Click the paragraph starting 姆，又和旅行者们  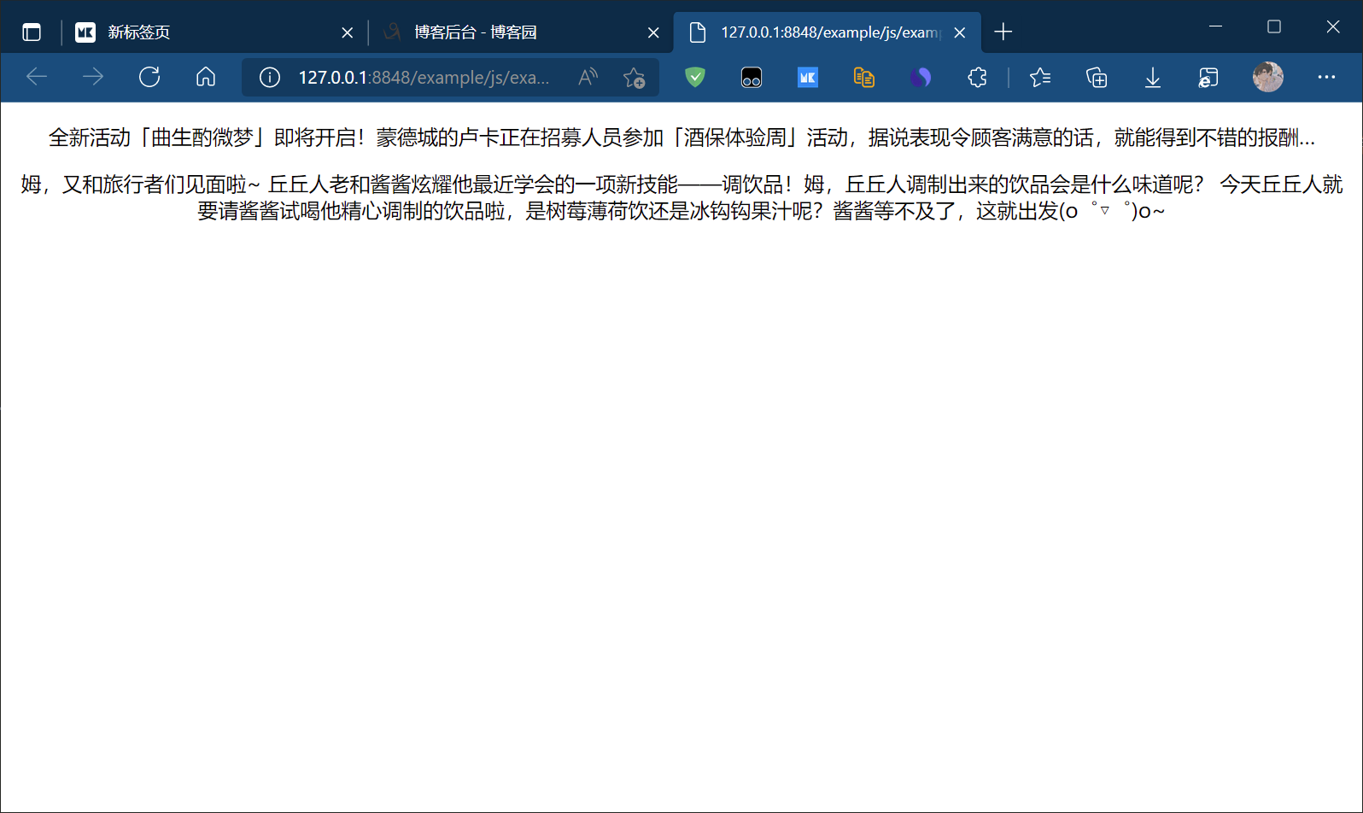[681, 197]
